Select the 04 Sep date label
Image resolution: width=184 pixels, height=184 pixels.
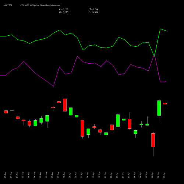(88, 175)
